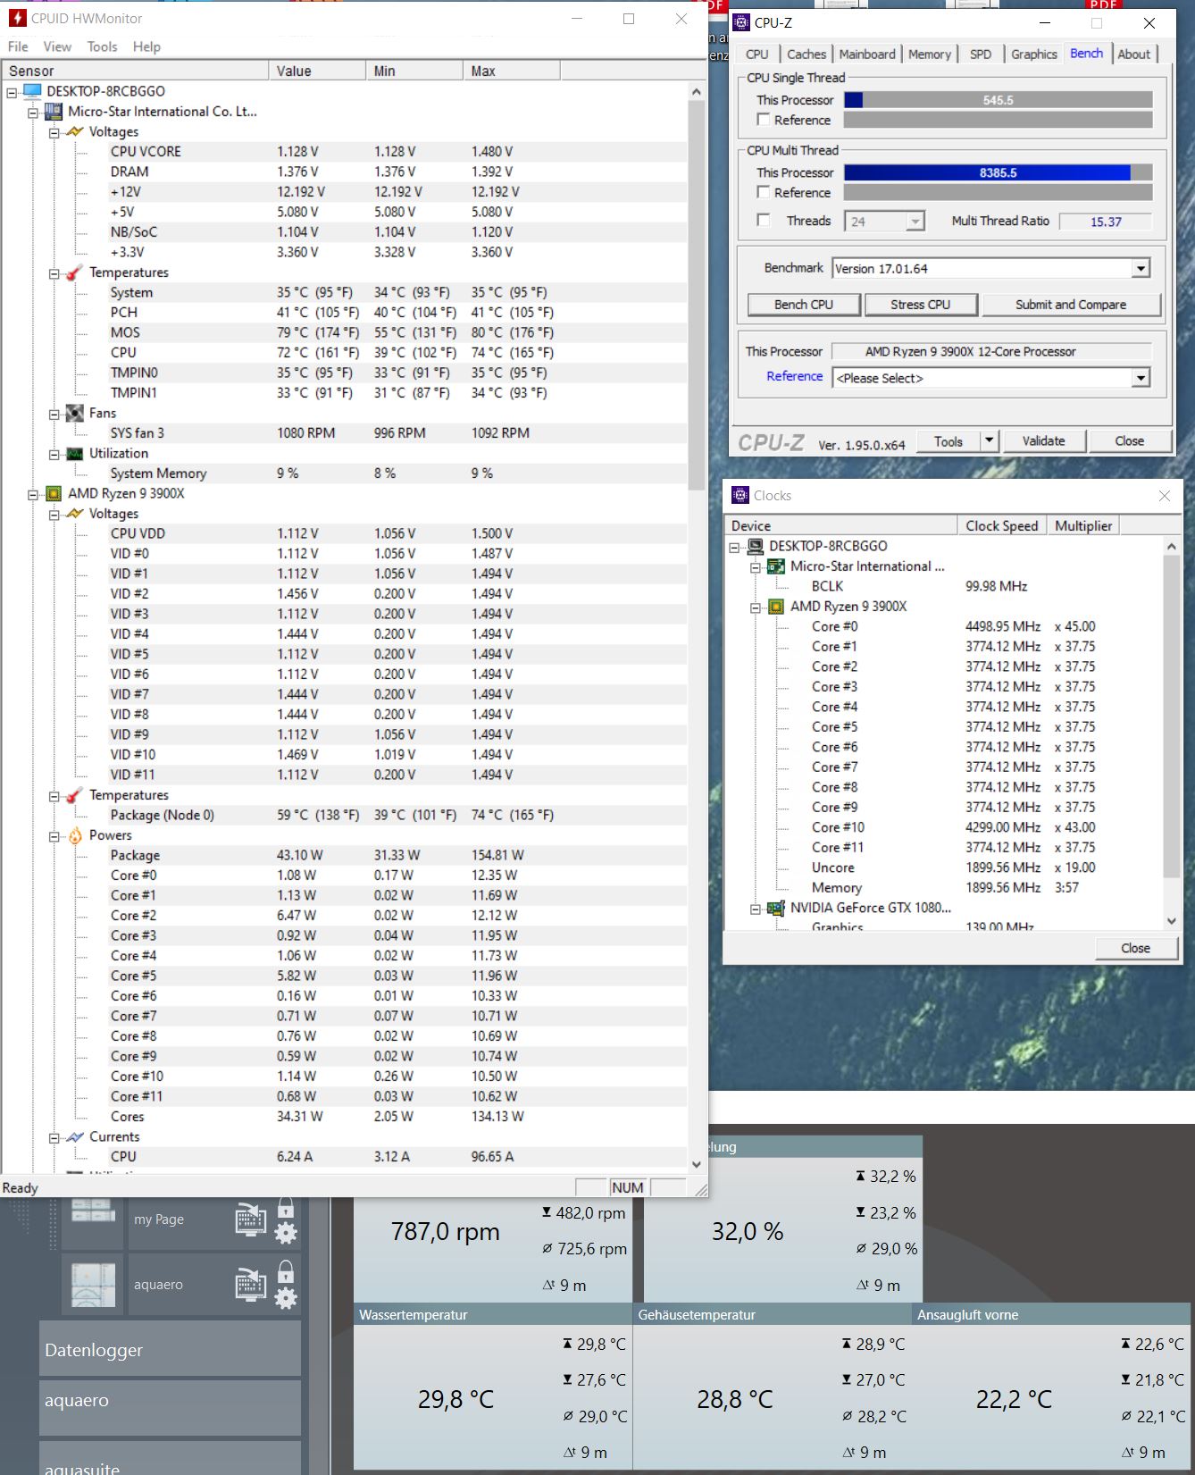
Task: Click the Utilization icon under Micro-Star
Action: click(75, 454)
